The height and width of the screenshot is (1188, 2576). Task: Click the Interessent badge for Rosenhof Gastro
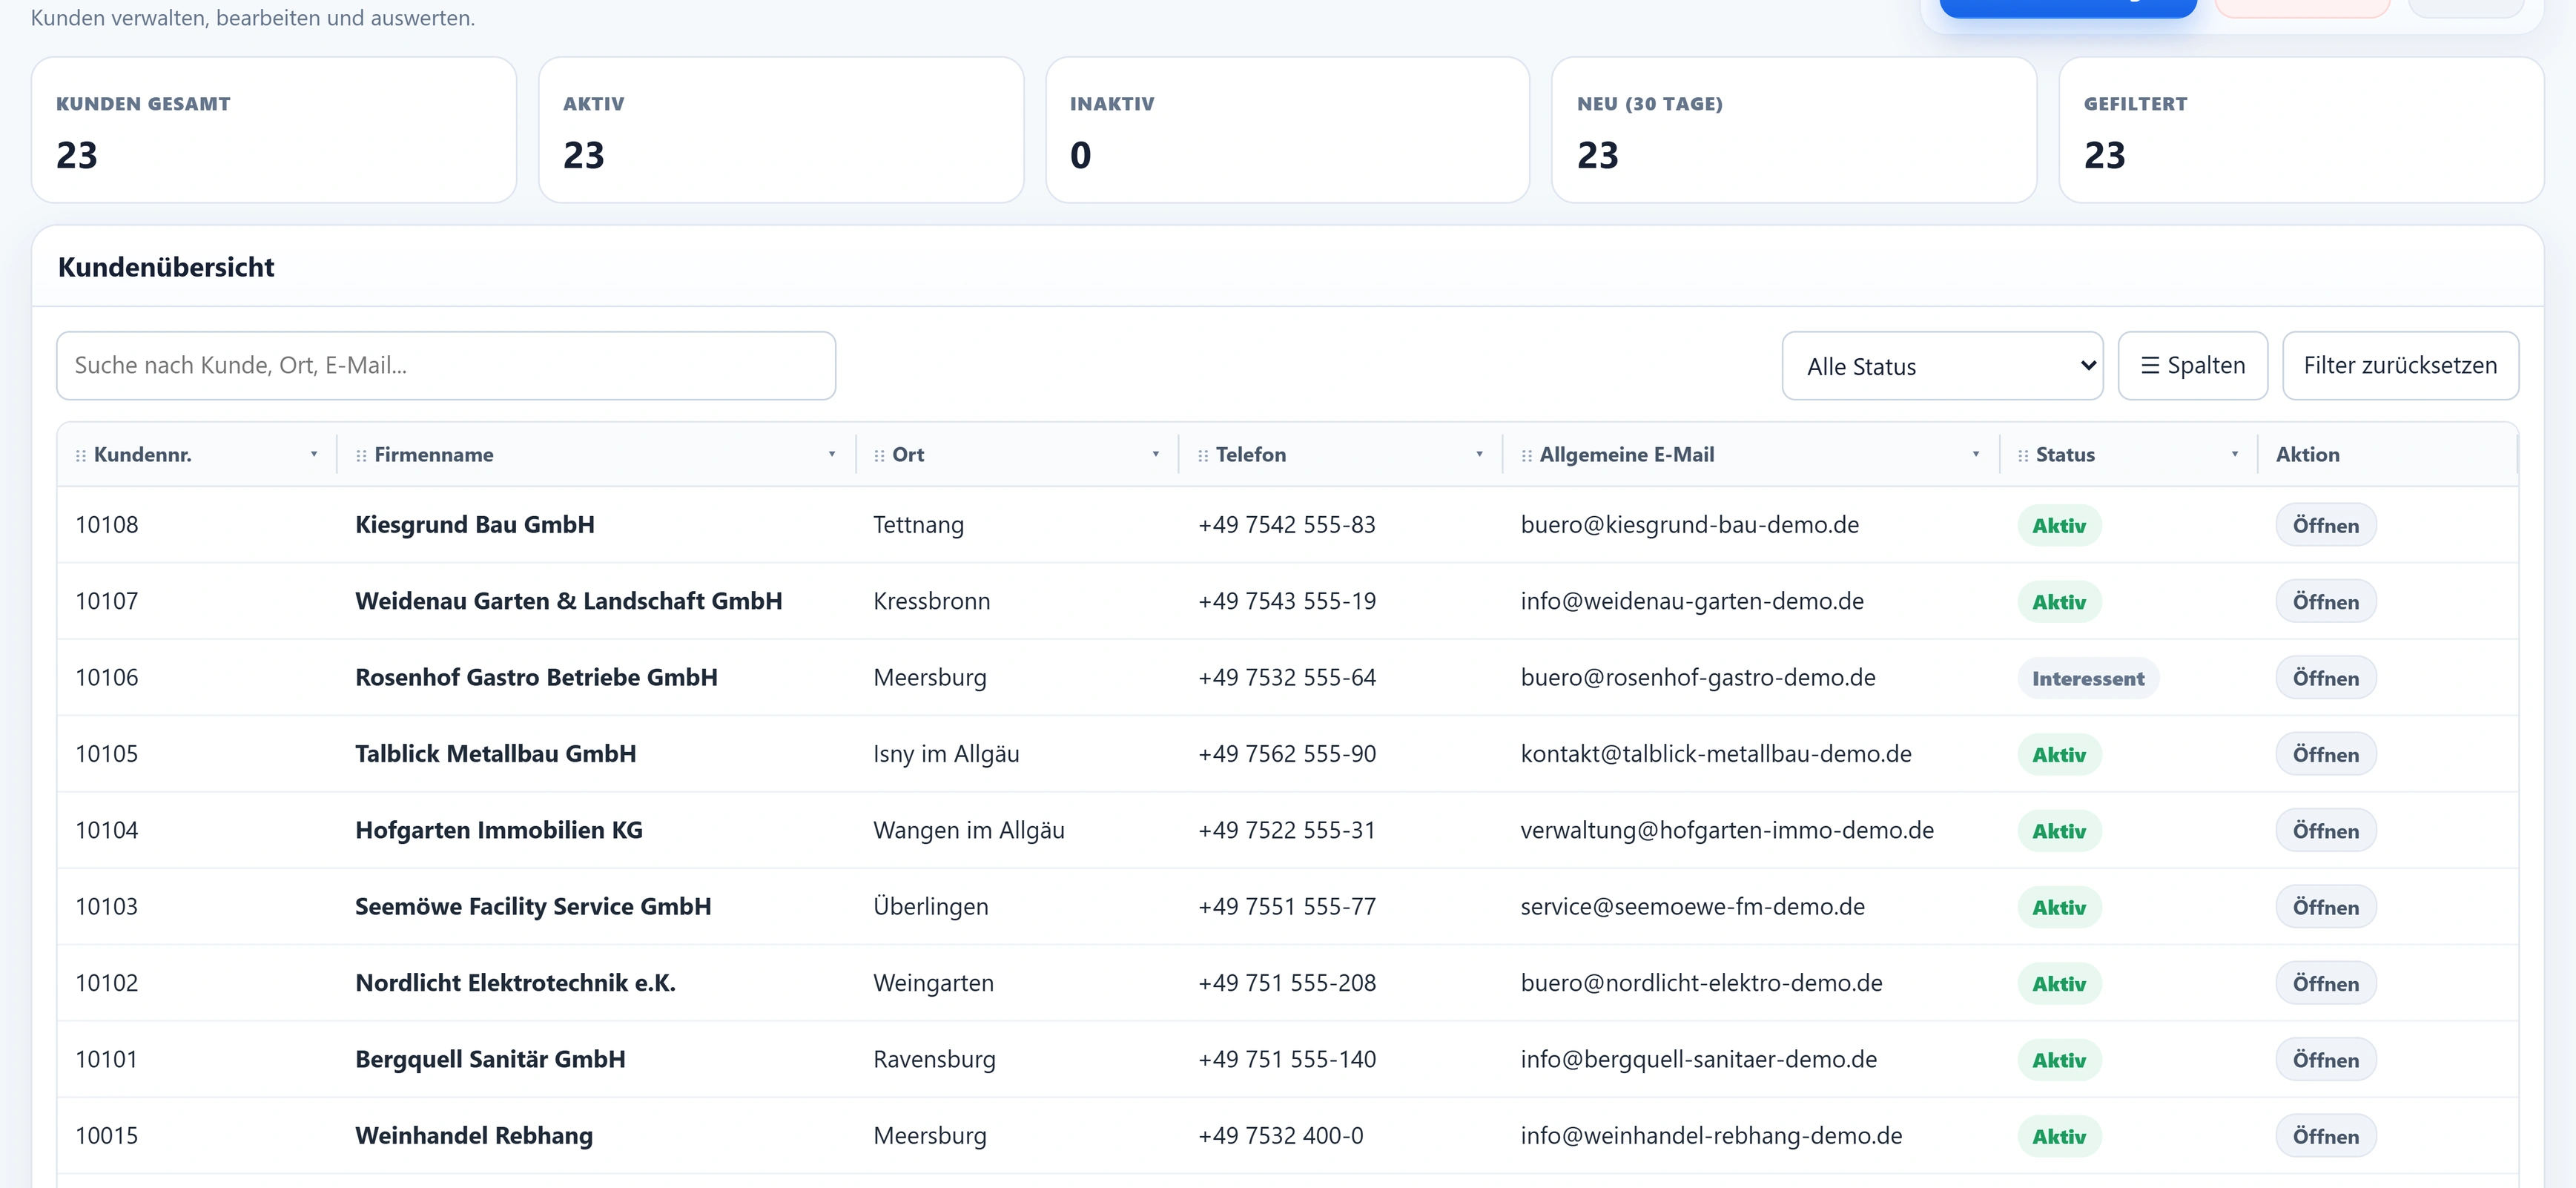click(2088, 678)
